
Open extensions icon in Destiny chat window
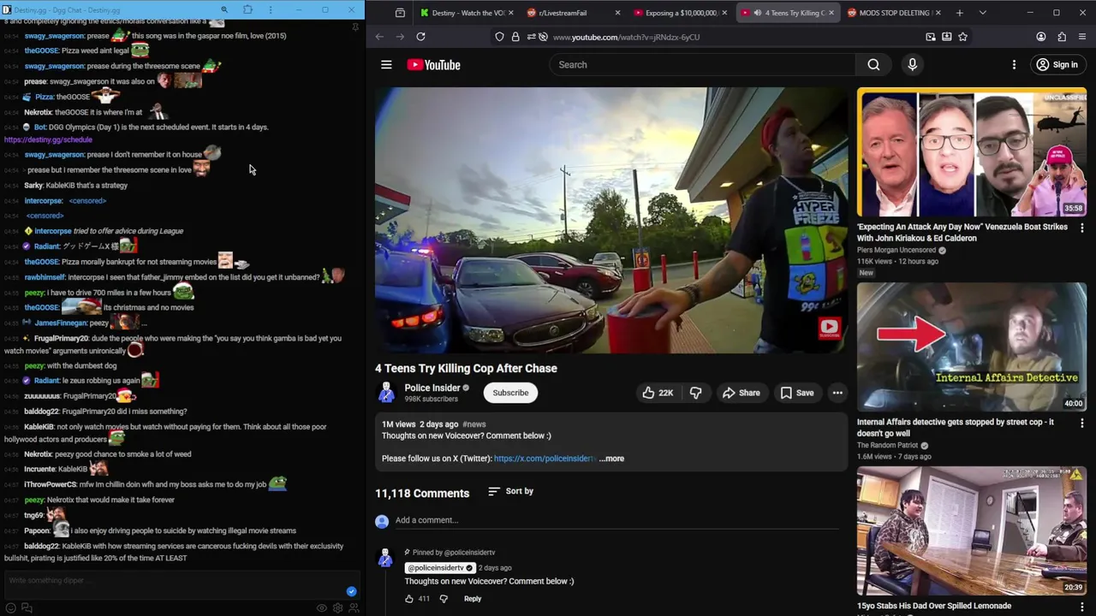click(247, 9)
